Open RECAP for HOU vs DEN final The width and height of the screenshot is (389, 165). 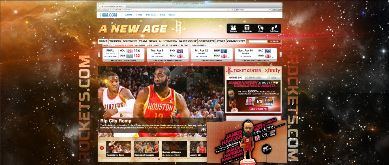114,60
